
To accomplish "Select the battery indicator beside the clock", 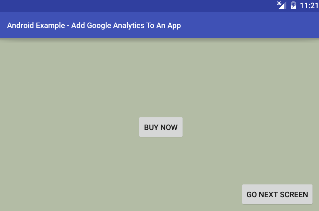I will coord(293,5).
